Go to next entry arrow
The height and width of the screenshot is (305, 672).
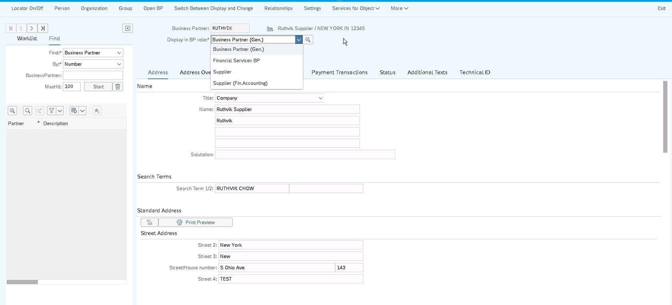point(32,28)
